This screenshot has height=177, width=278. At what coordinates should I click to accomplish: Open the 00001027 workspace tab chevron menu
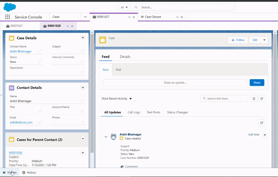[x=129, y=17]
